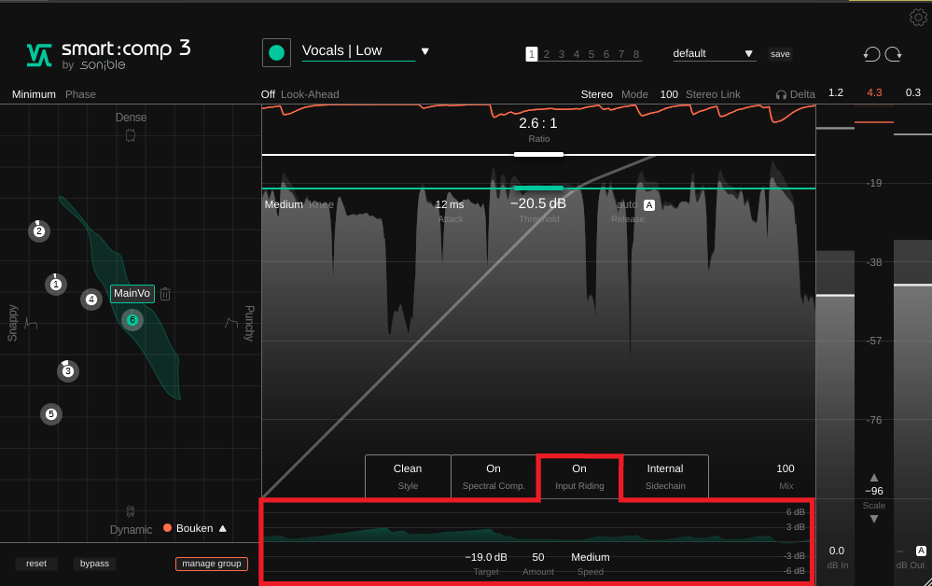
Task: Select group instance node 5
Action: point(51,414)
